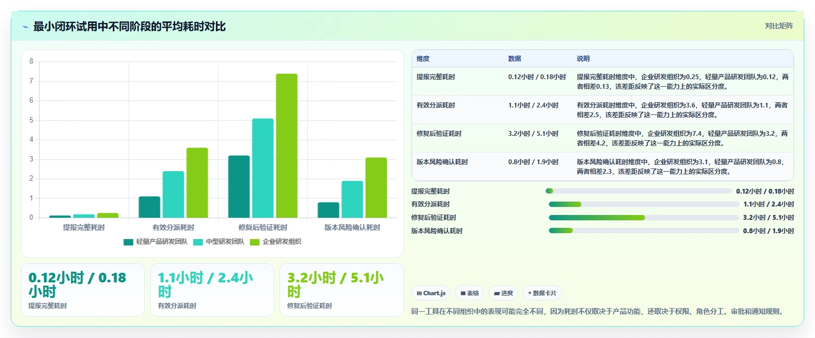Click 提报完整耗时 in the table's 维度 column

(436, 77)
